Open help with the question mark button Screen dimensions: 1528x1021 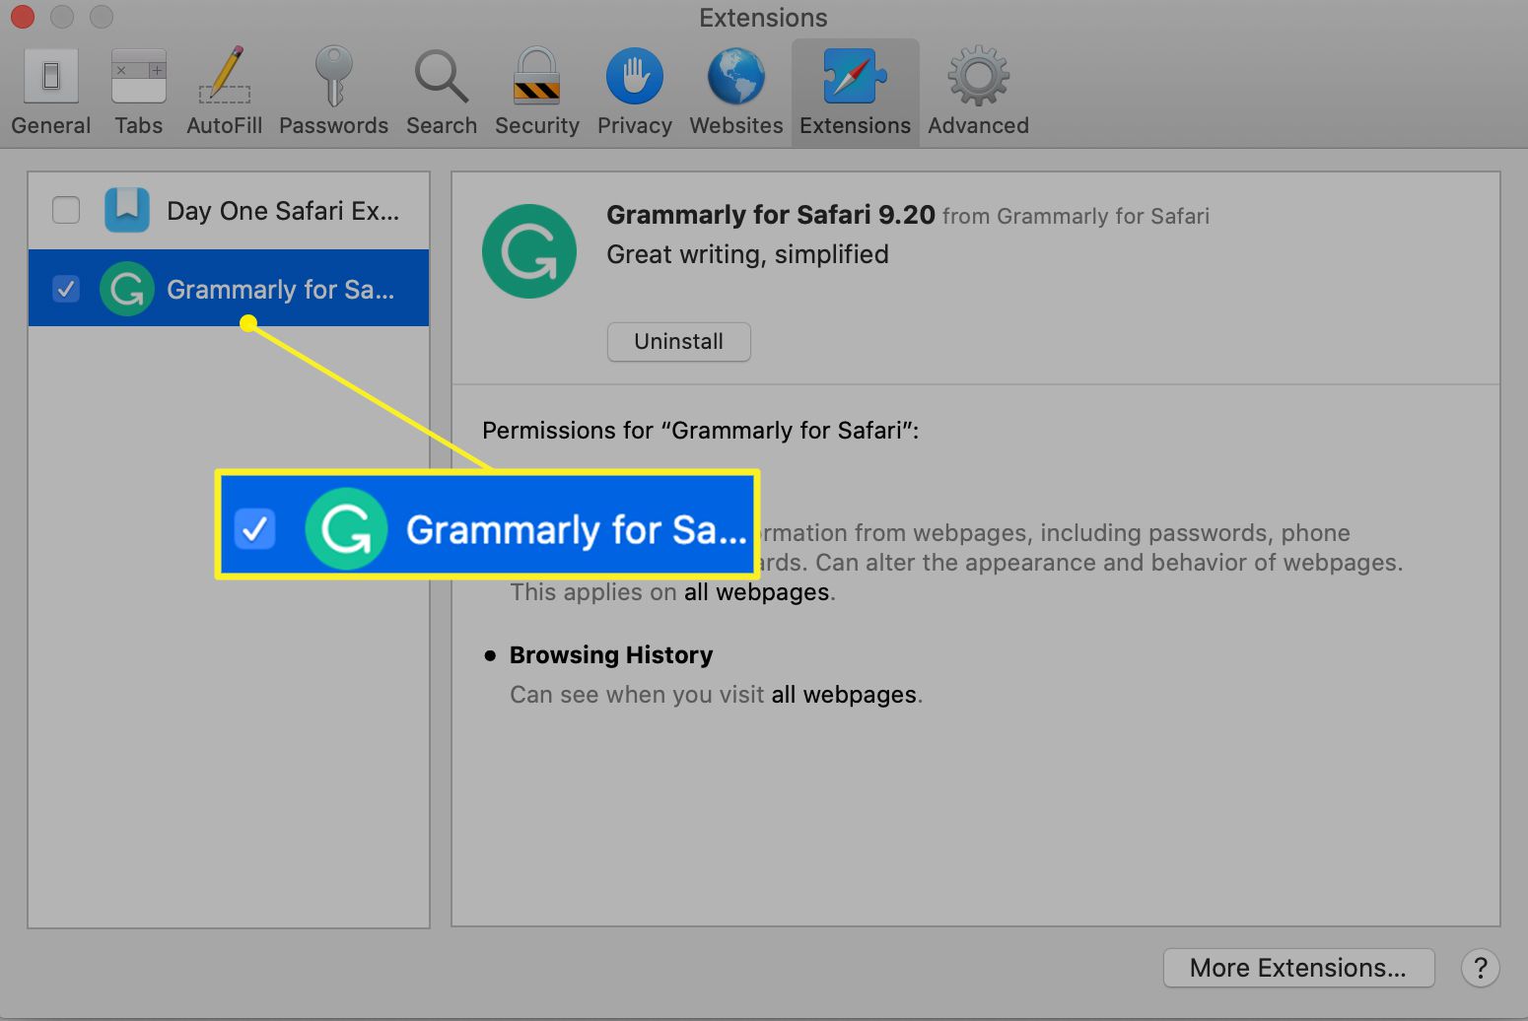click(1480, 968)
